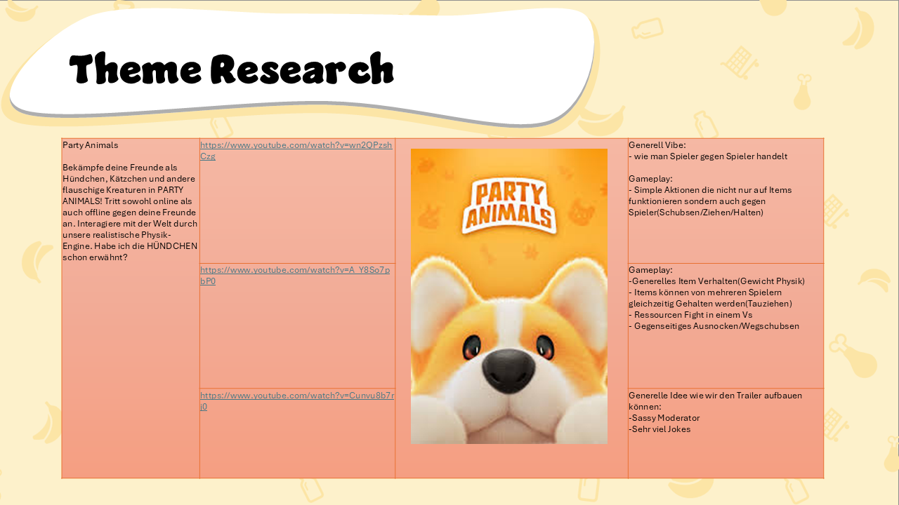Open the YouTube link ending in wn2QPzshCzg
The height and width of the screenshot is (505, 899).
point(296,151)
